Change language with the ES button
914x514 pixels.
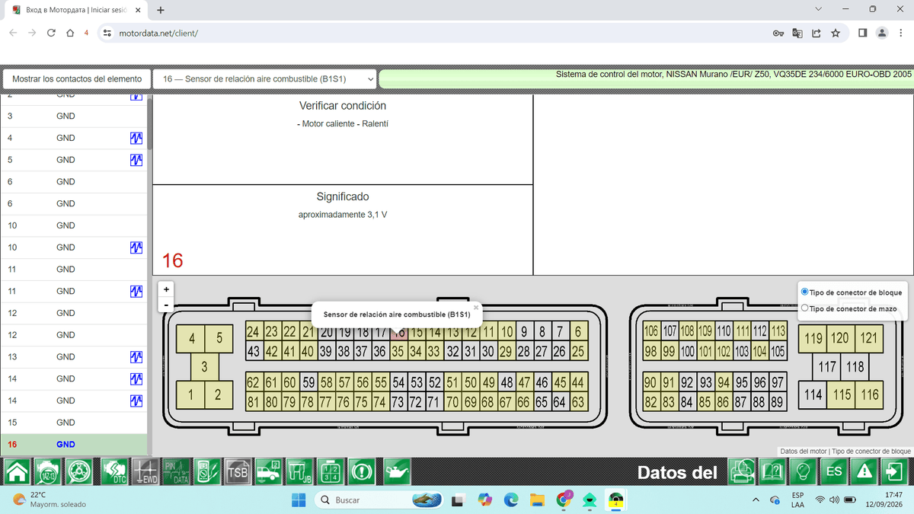point(834,472)
